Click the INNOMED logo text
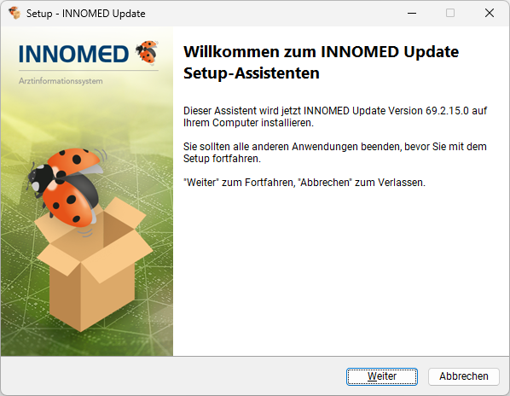 coord(74,54)
